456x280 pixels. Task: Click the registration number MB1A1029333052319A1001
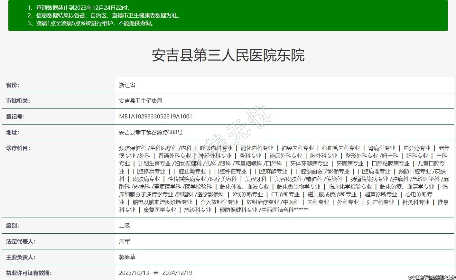click(155, 117)
